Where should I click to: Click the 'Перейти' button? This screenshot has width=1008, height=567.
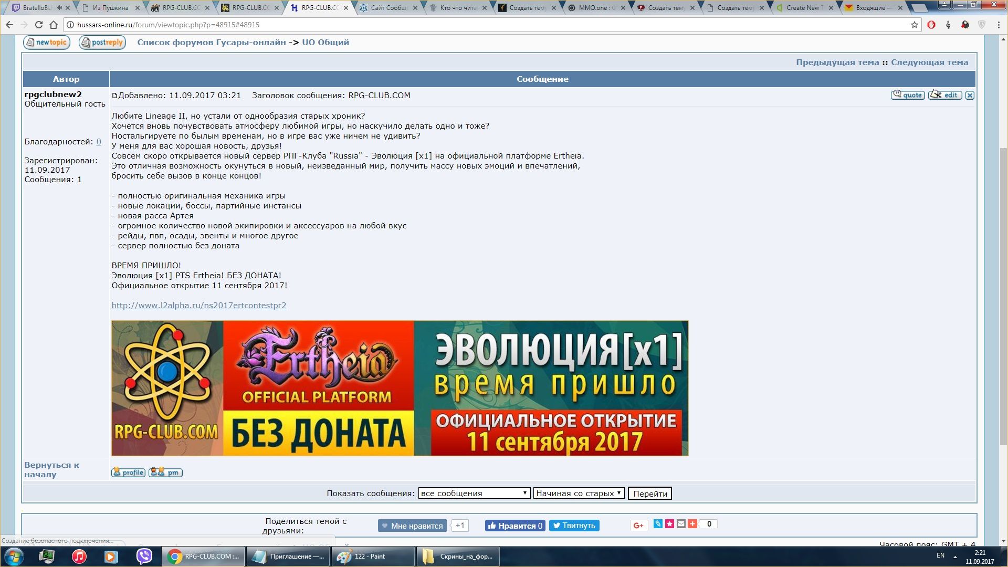[x=650, y=493]
